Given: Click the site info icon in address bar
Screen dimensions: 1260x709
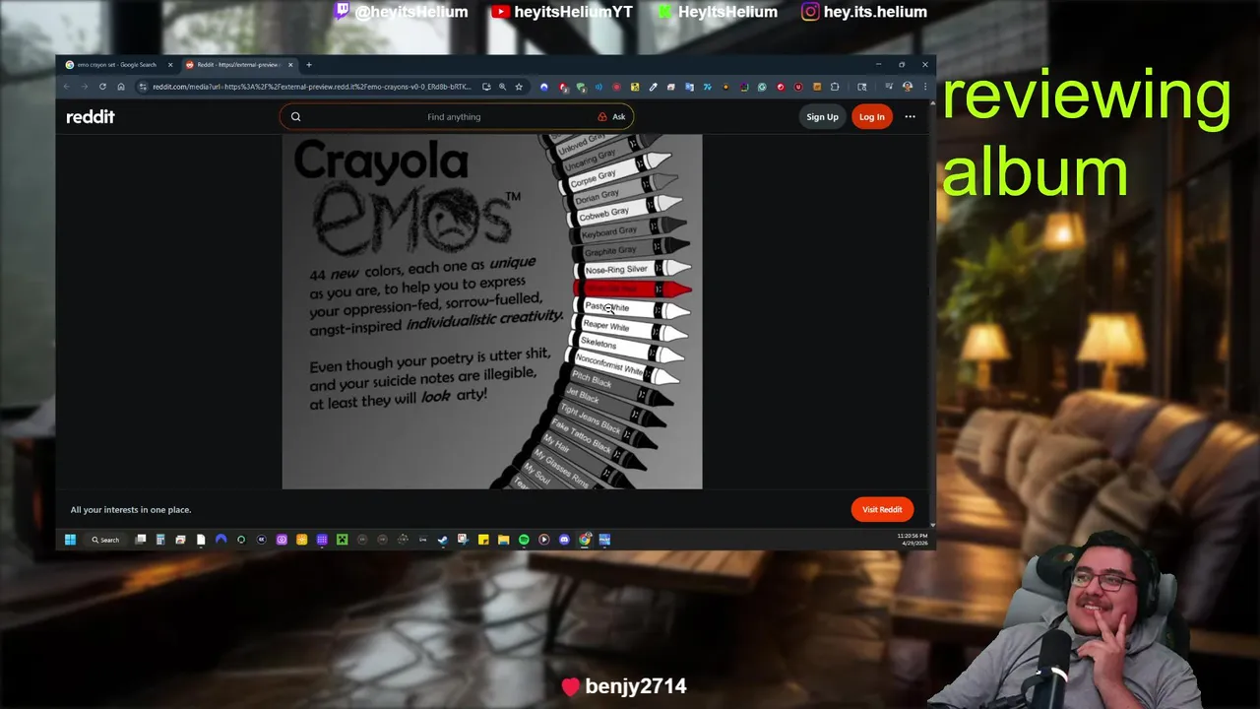Looking at the screenshot, I should pyautogui.click(x=143, y=87).
